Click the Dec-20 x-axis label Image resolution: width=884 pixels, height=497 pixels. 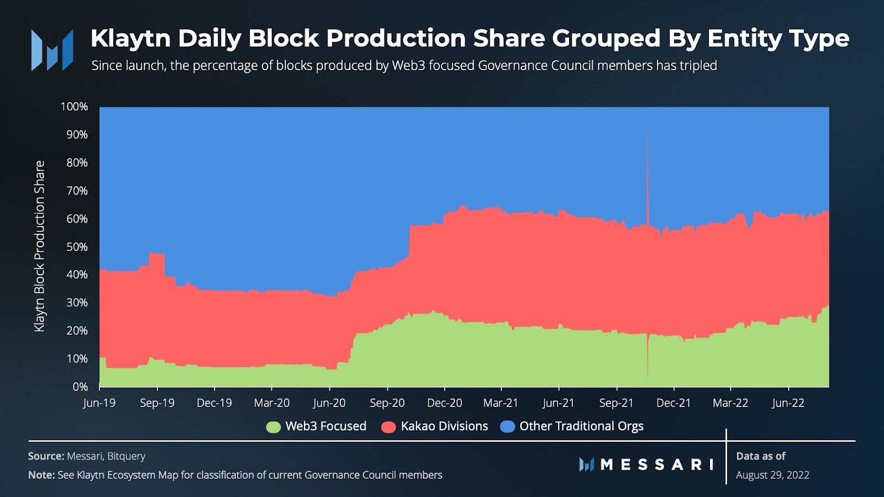[x=445, y=403]
